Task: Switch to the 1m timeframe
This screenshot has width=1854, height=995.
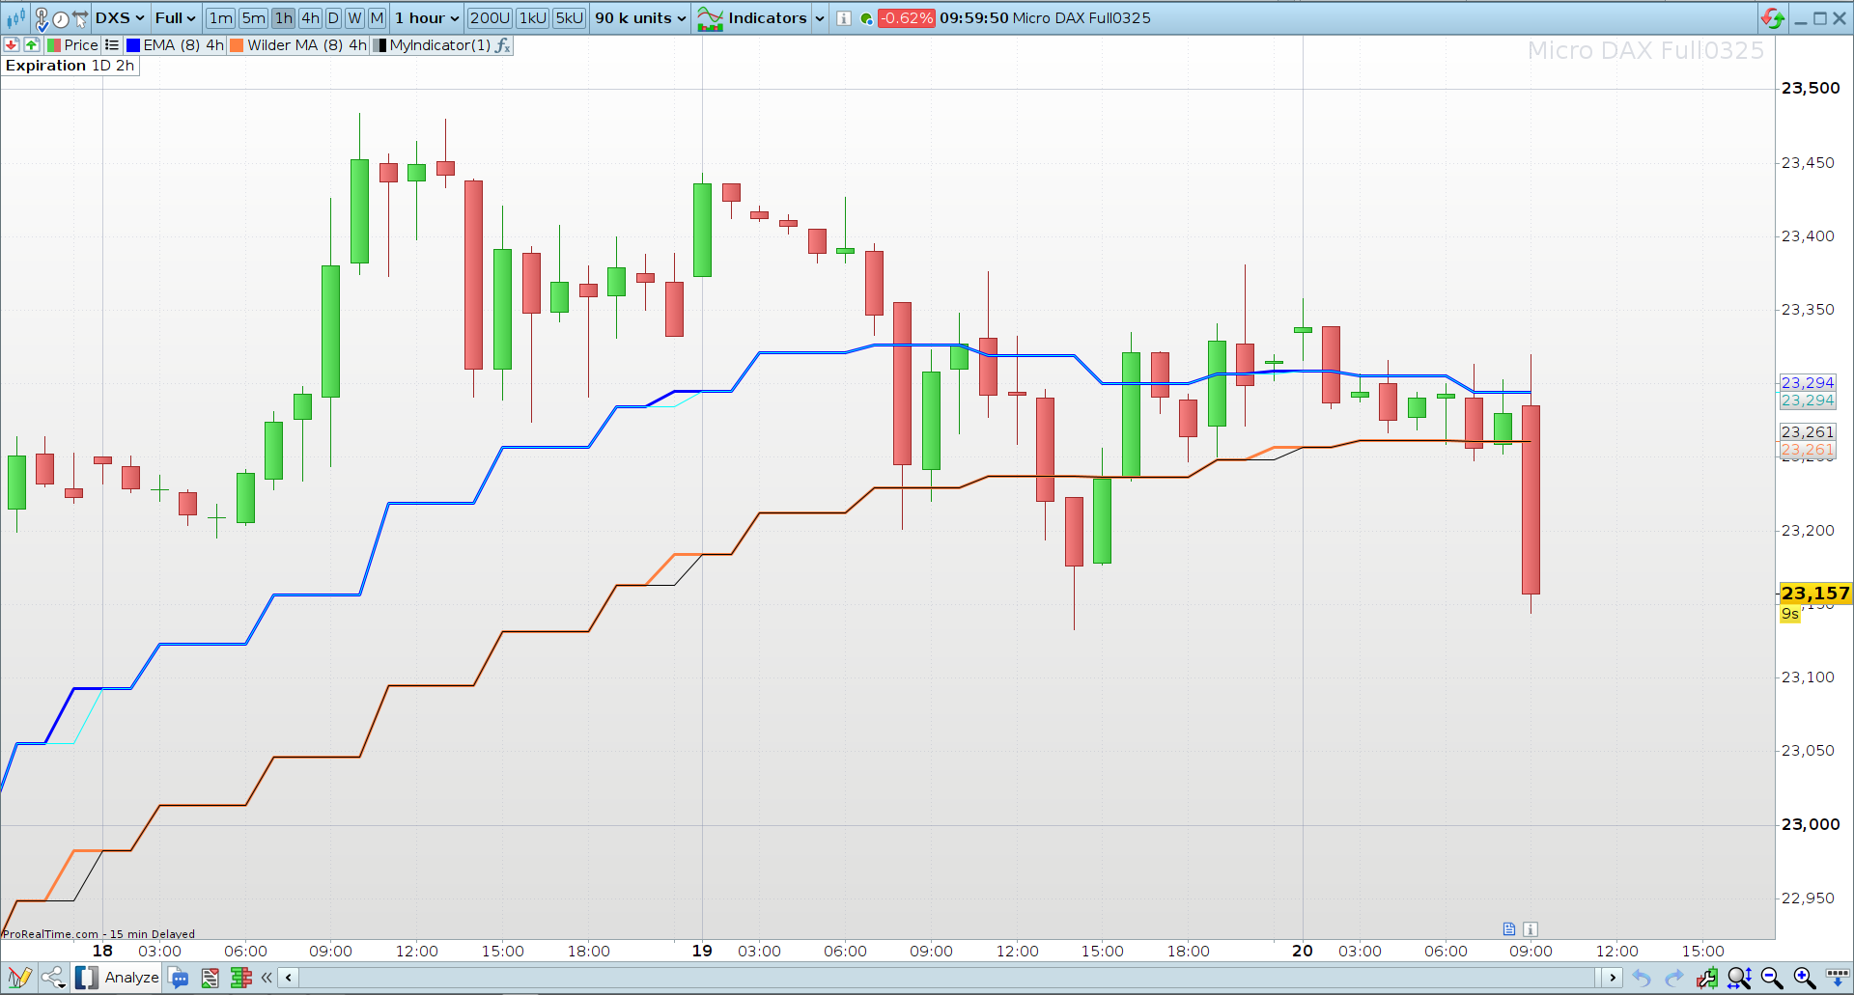Action: click(x=220, y=18)
